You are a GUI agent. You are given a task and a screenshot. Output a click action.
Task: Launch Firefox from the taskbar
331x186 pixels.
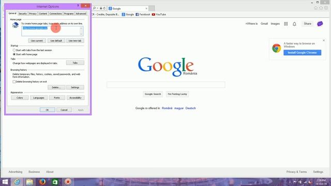tap(42, 182)
